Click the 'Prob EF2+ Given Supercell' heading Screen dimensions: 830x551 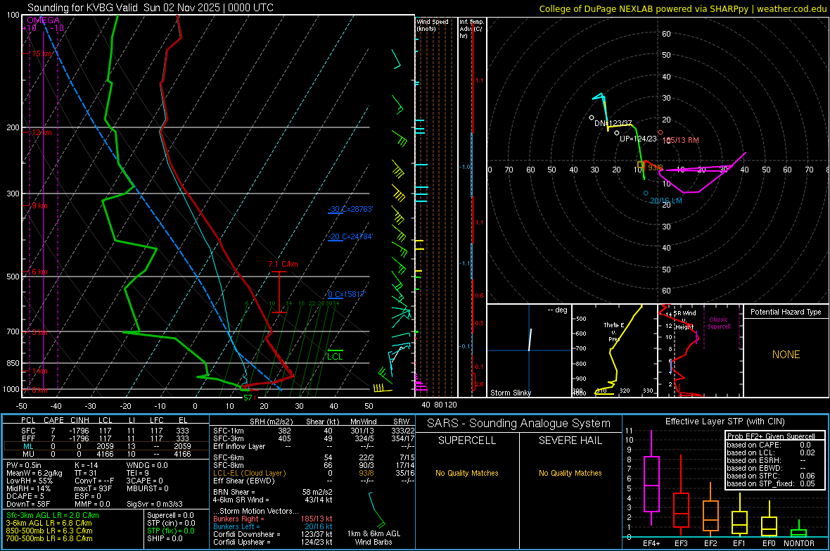click(x=771, y=436)
